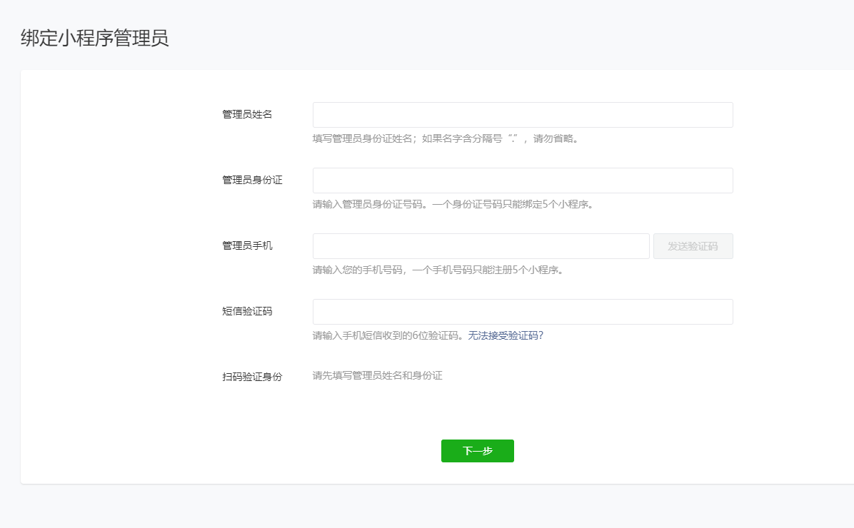Image resolution: width=854 pixels, height=528 pixels.
Task: Click the 管理员身份证 field label
Action: click(252, 180)
